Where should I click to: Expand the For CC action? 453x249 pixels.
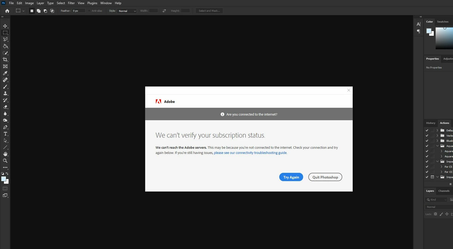(x=441, y=172)
